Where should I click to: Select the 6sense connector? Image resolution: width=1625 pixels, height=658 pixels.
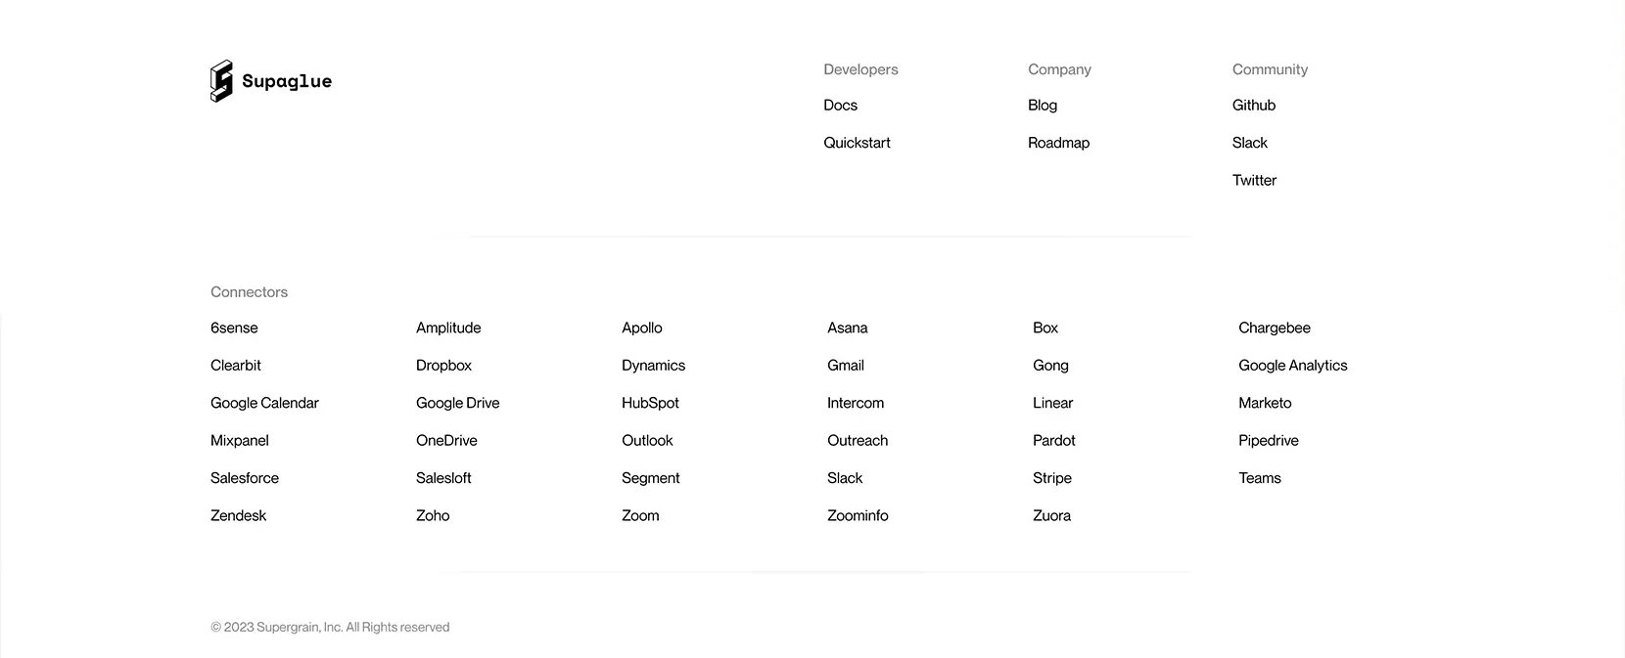pyautogui.click(x=234, y=328)
